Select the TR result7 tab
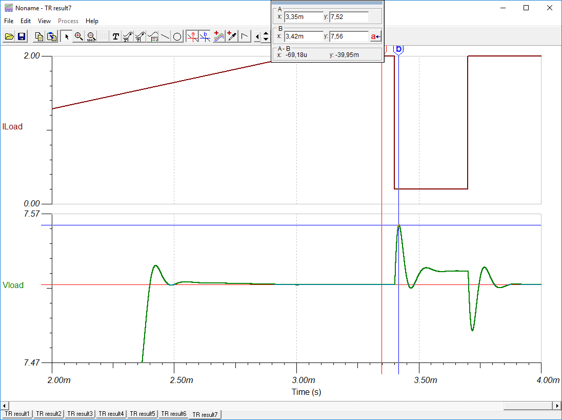 point(205,415)
